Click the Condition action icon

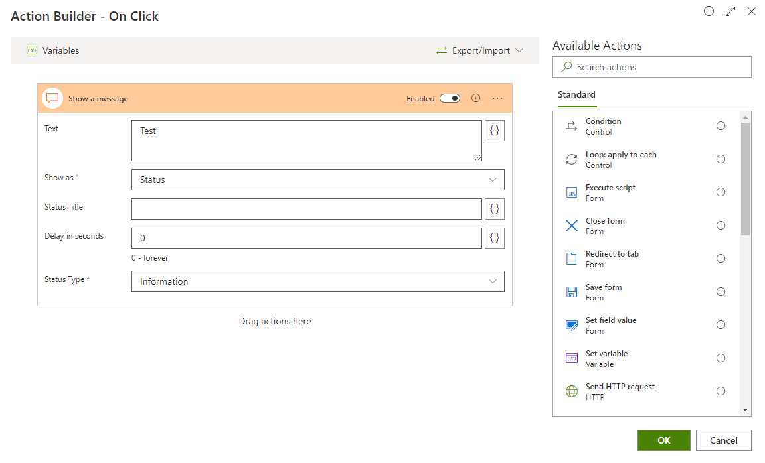pyautogui.click(x=571, y=126)
